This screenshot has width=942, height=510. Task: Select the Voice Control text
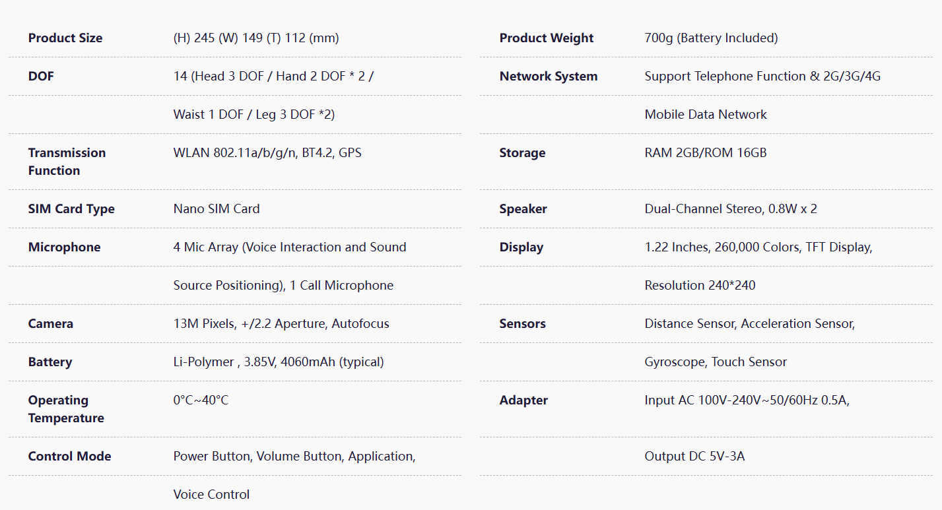211,495
